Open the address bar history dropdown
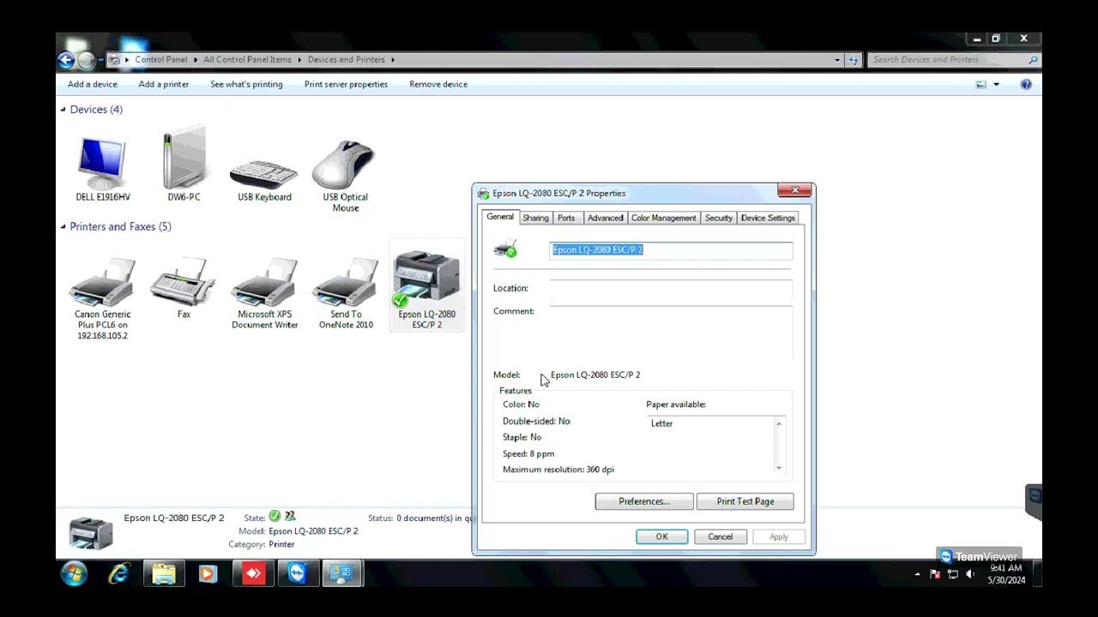 837,60
